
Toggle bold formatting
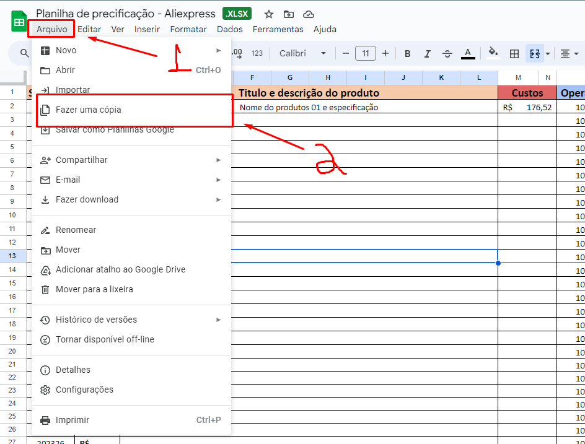pos(407,54)
